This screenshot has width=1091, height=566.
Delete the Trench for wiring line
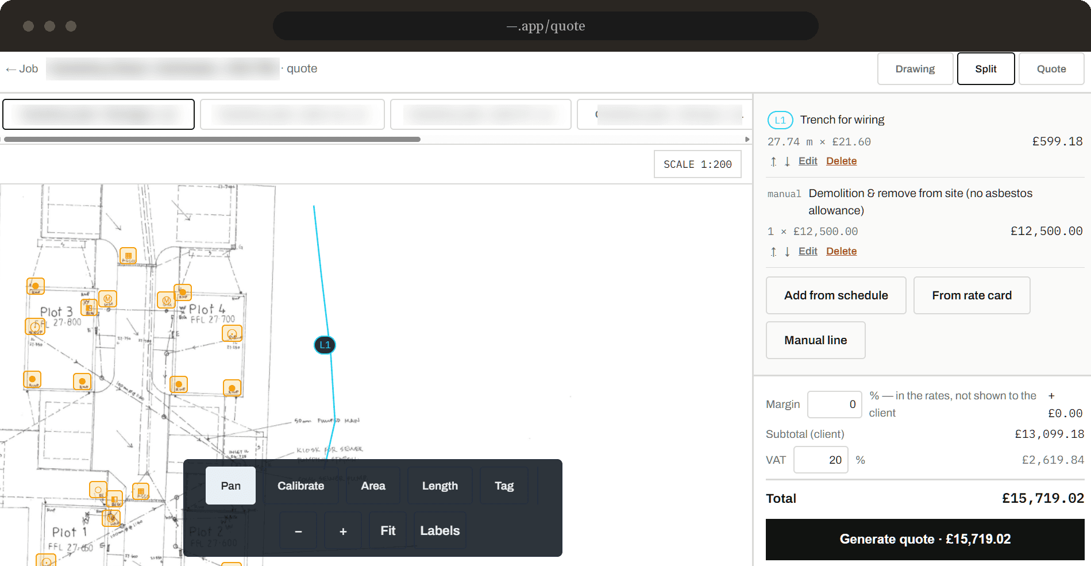[841, 161]
